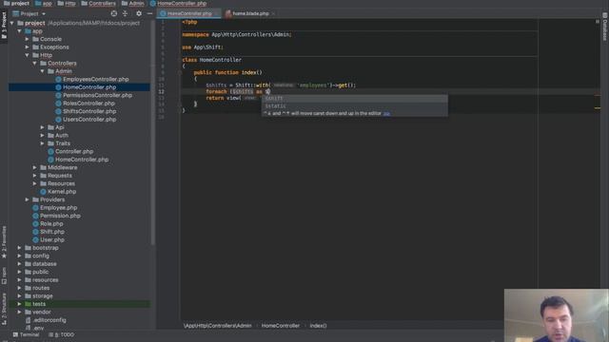Expand the public folder
Screen dimensions: 609x342
coord(19,272)
